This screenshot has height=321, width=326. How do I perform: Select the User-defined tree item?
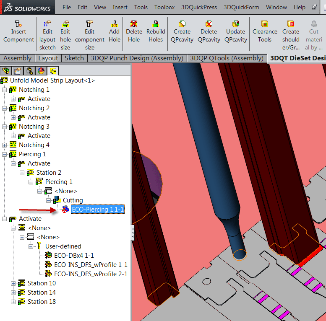point(63,246)
